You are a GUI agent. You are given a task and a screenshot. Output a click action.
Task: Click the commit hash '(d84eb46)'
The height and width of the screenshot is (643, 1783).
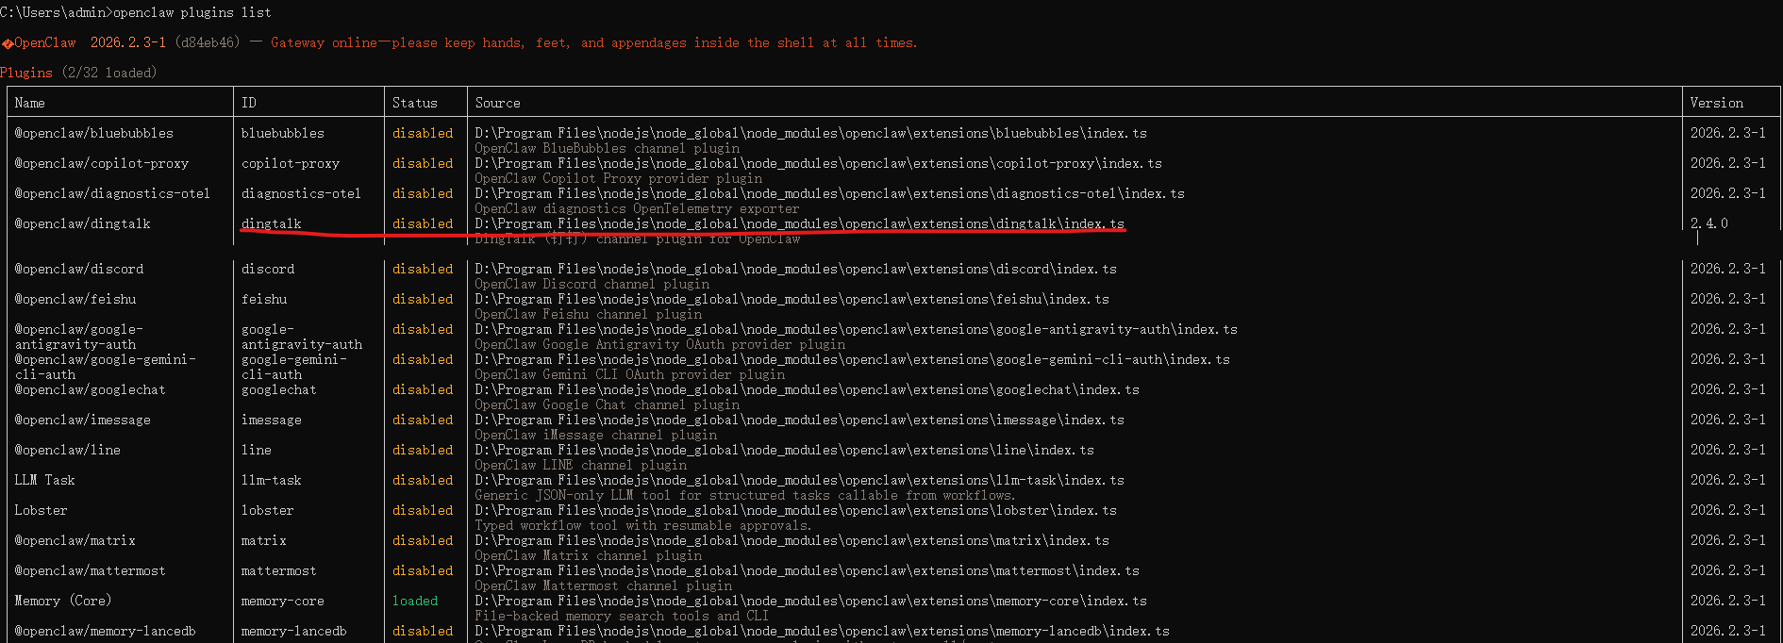[208, 42]
